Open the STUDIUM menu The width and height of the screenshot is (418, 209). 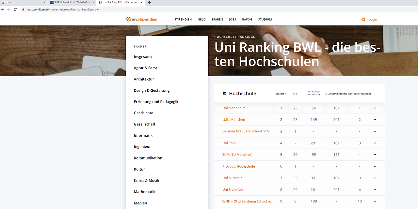tap(265, 20)
